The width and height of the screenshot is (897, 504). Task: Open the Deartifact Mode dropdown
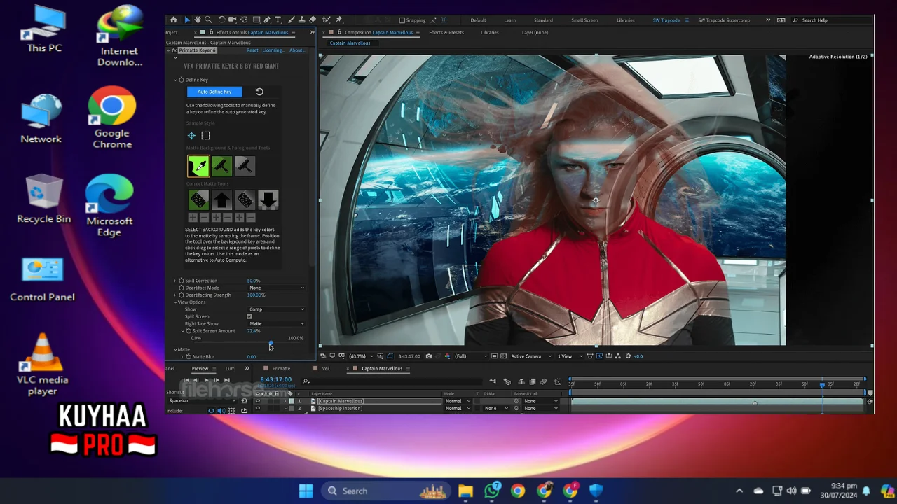[277, 288]
